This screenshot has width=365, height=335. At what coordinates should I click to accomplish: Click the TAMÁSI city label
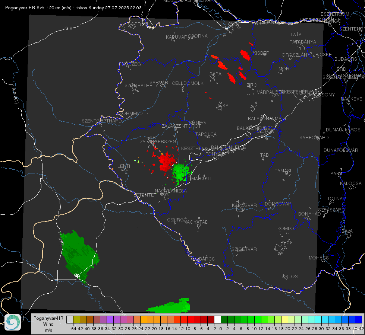(x=283, y=171)
